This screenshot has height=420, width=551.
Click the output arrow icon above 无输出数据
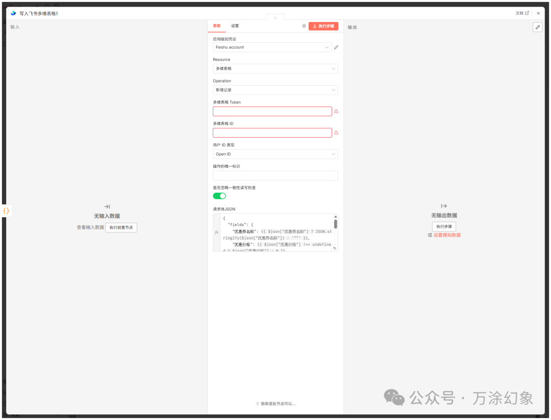click(444, 206)
